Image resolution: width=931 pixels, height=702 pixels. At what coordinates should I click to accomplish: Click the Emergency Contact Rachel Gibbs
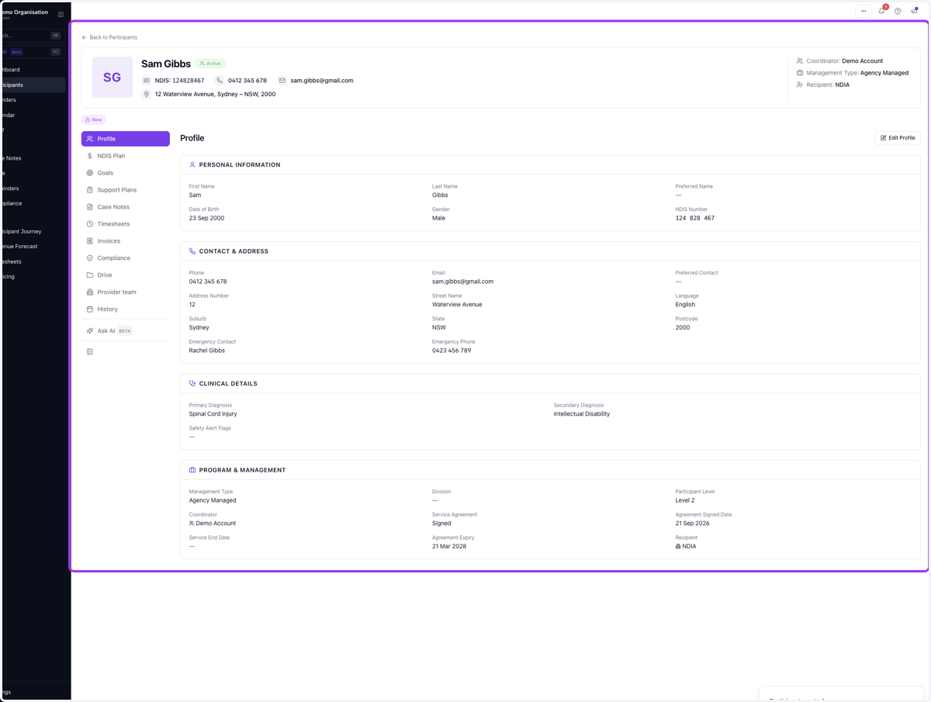[x=207, y=351]
